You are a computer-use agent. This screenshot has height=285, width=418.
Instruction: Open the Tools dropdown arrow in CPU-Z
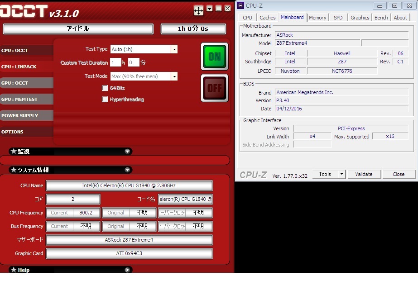(341, 174)
